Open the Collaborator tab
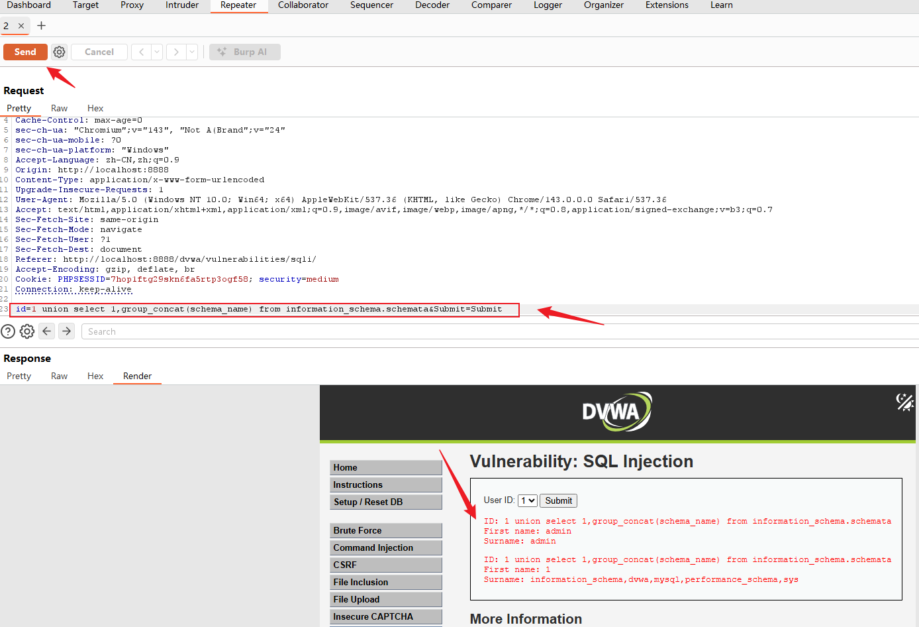Screen dimensions: 919x627 click(x=303, y=5)
